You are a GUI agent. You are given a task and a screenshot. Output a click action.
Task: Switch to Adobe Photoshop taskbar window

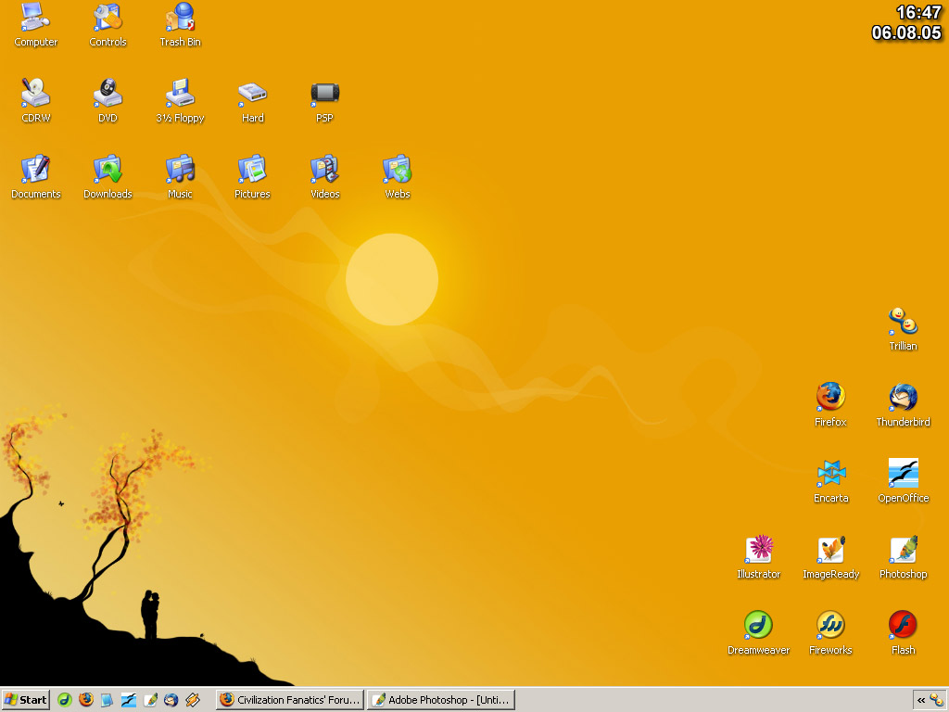click(441, 700)
